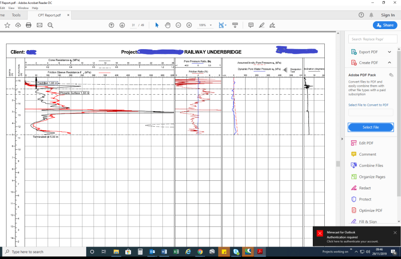Open Task View on the taskbar
Screen dimensions: 401x259
pos(104,251)
